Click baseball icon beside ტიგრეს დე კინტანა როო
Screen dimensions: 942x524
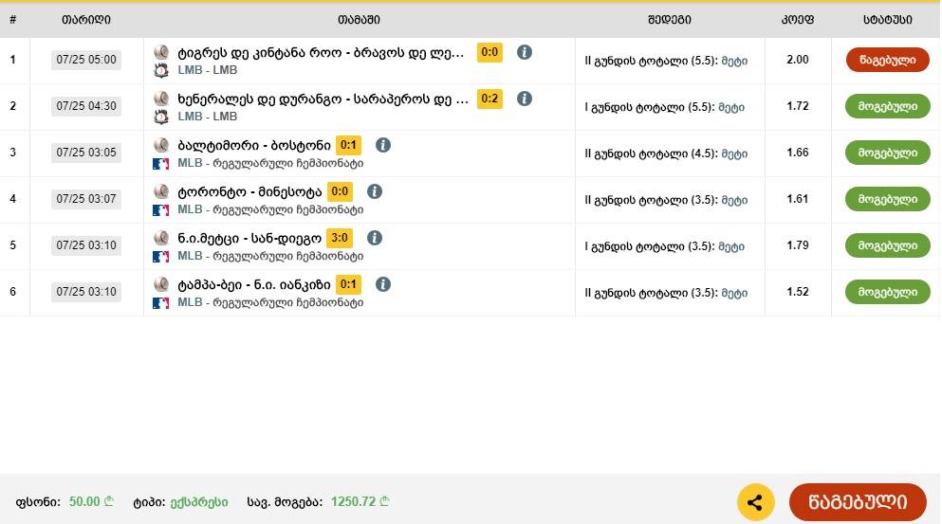161,52
